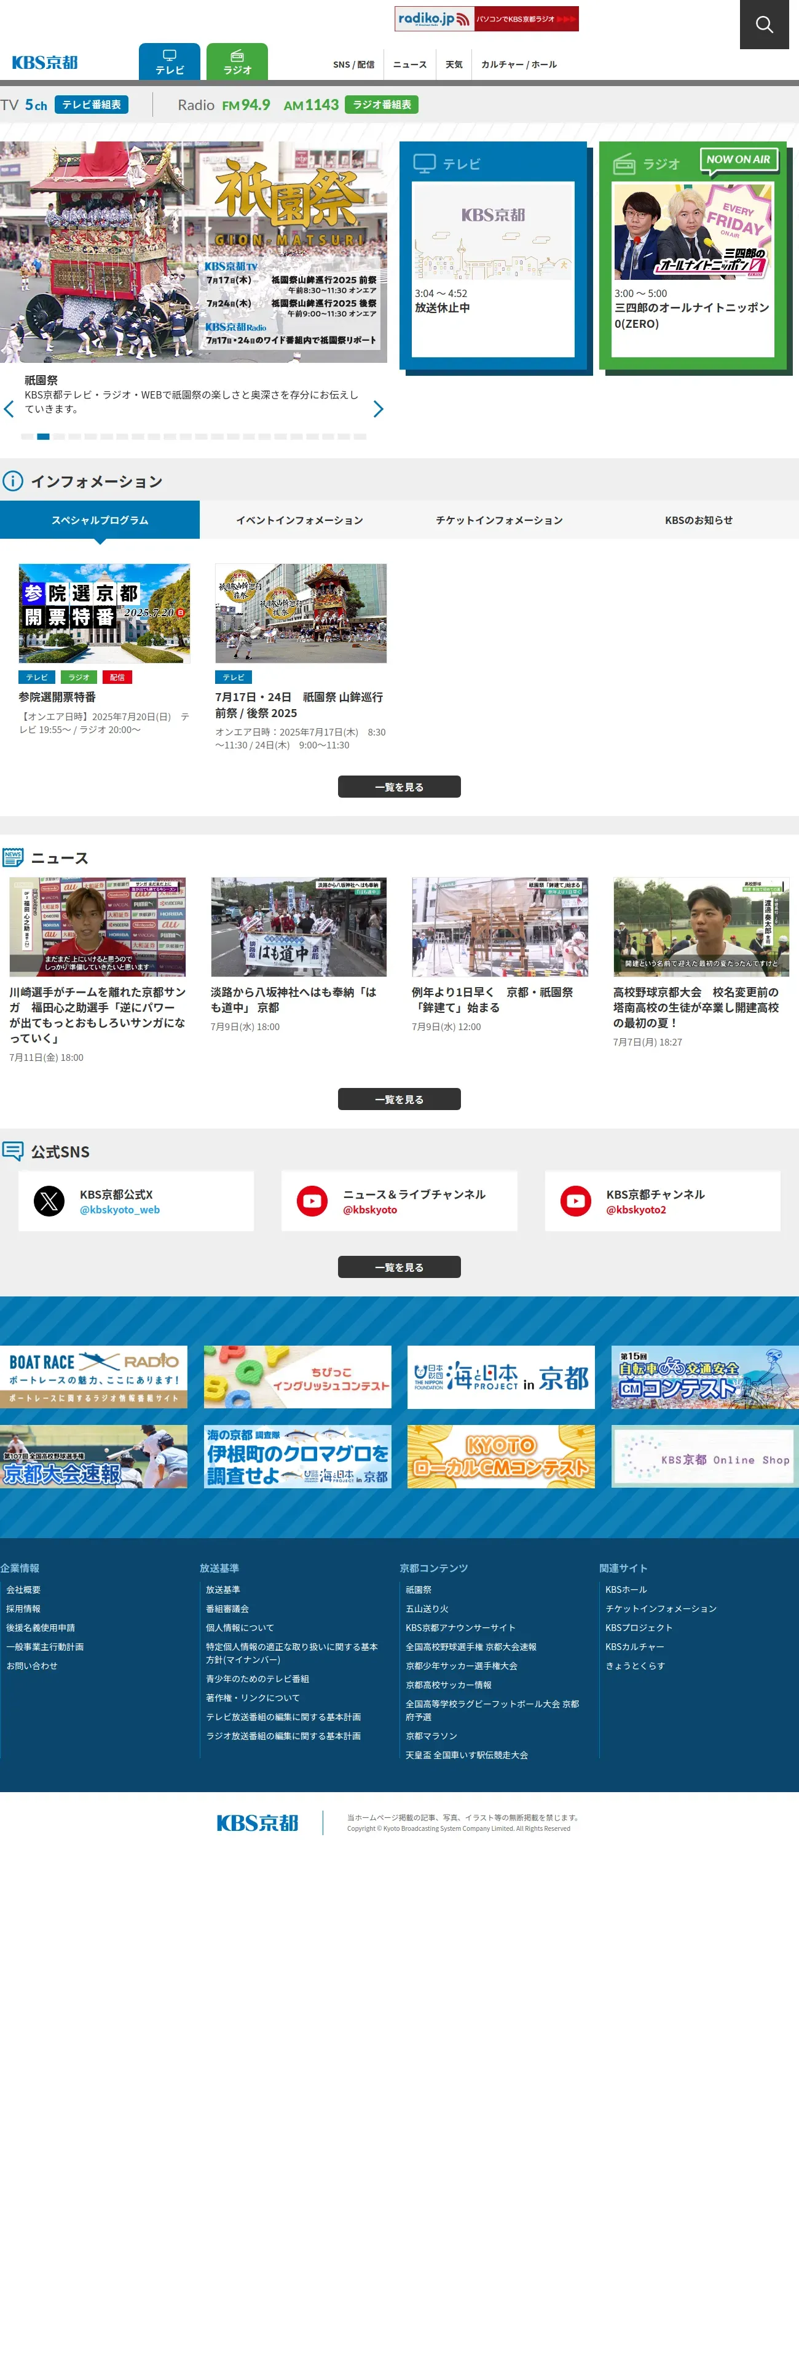The width and height of the screenshot is (799, 2369).
Task: Open the @kbskyoto_web account link
Action: [119, 1210]
